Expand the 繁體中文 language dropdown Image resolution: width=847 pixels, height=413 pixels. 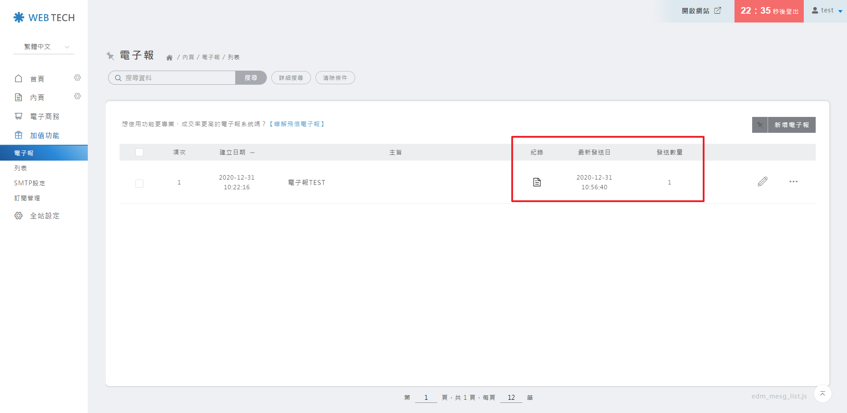[x=44, y=47]
